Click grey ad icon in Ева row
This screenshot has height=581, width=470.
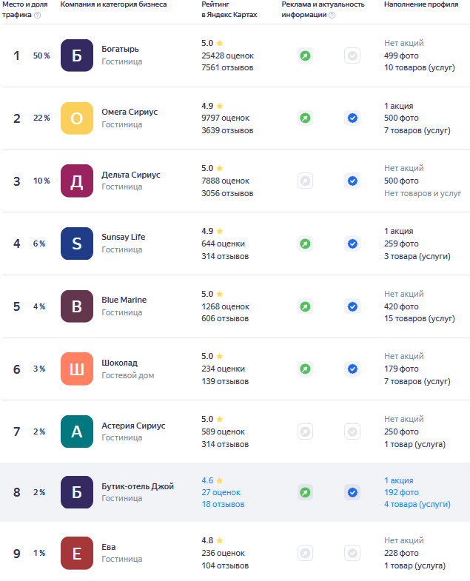click(x=305, y=553)
